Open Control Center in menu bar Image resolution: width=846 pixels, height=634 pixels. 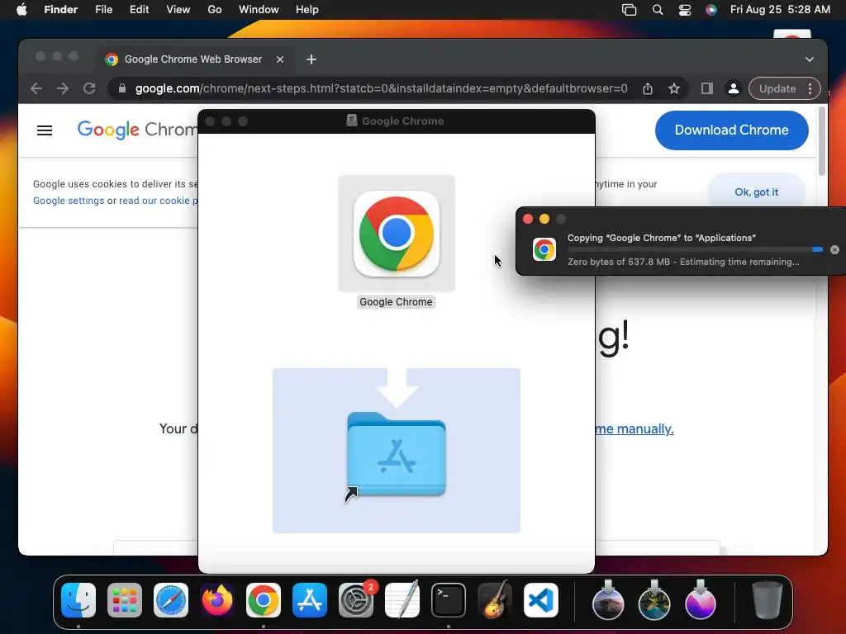pos(685,10)
